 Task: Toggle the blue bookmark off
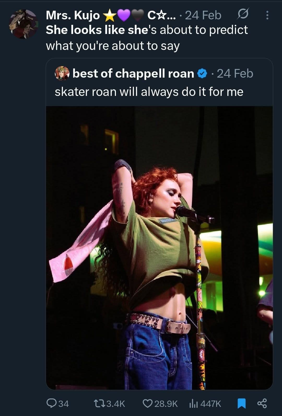(242, 403)
